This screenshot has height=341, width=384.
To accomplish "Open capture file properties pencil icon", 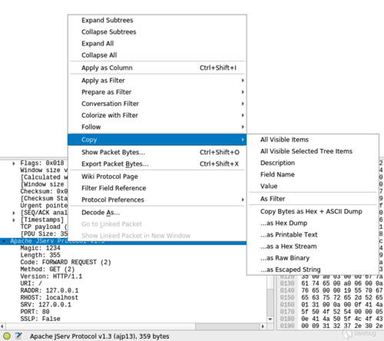I will [18, 336].
